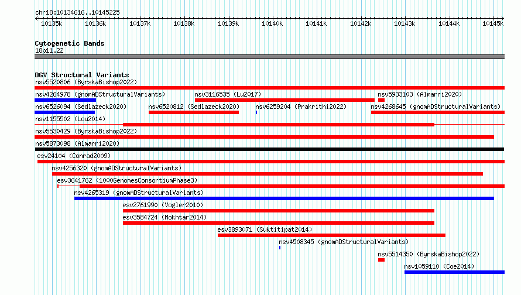Open the nsv5873098 (Almarri2020) label
The image size is (521, 295).
[x=77, y=143]
